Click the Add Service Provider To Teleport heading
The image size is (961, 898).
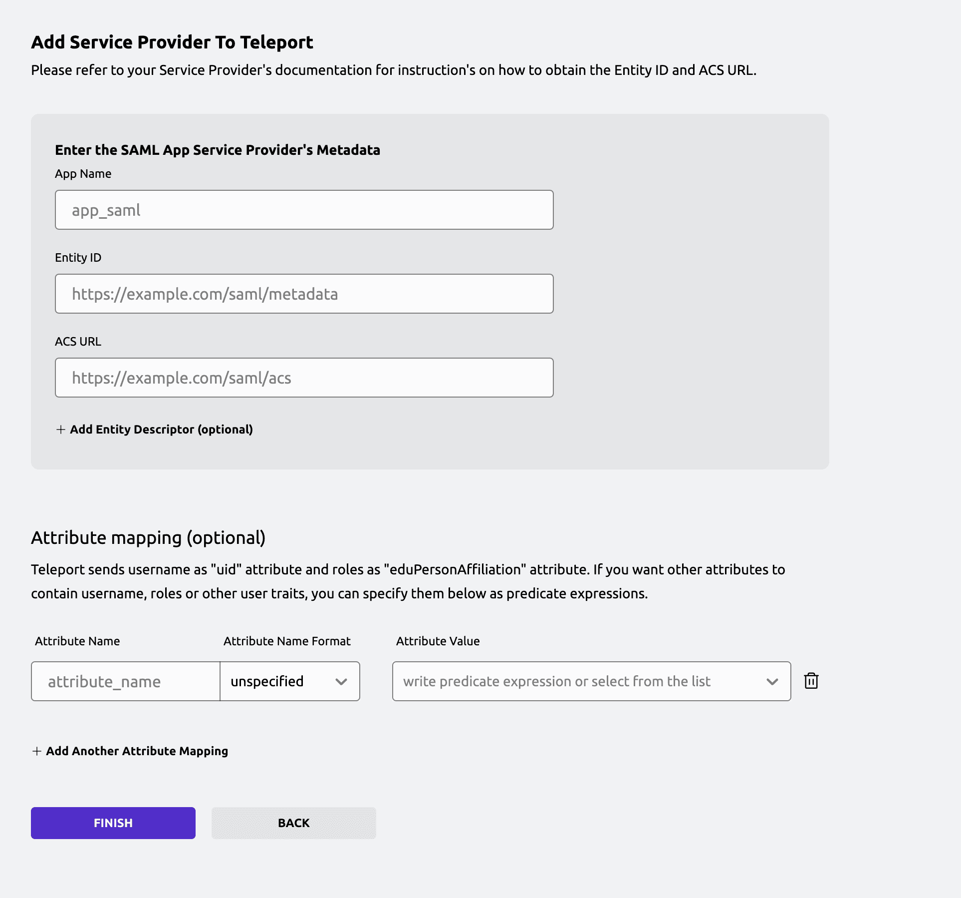pyautogui.click(x=172, y=42)
